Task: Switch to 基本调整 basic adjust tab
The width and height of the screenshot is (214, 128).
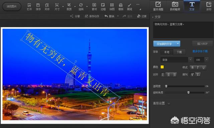Action: (158, 6)
